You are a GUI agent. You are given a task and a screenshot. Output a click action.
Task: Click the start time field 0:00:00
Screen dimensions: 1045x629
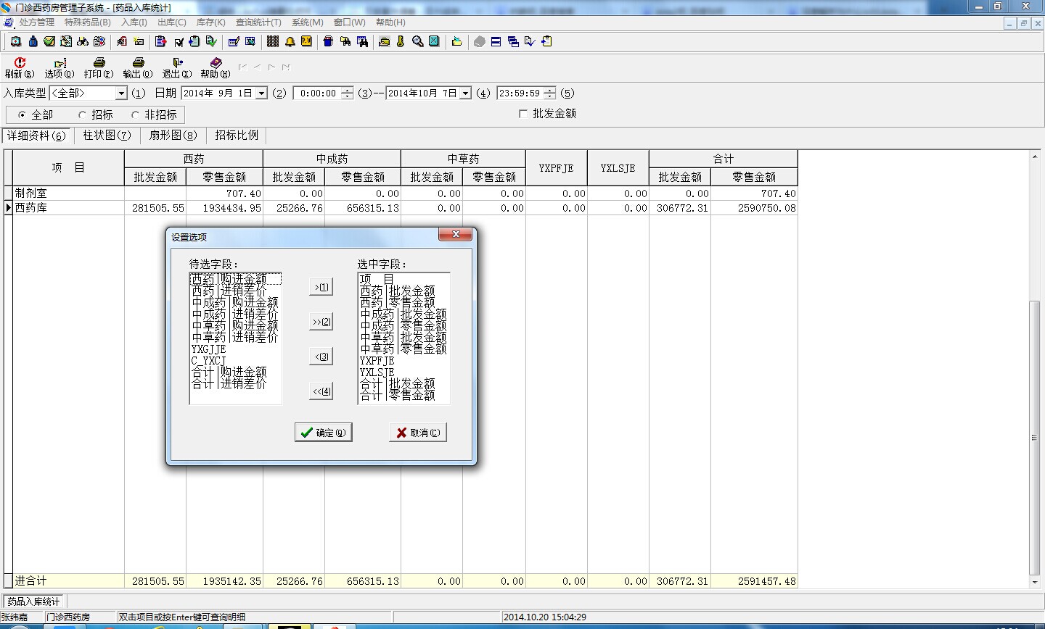point(318,93)
